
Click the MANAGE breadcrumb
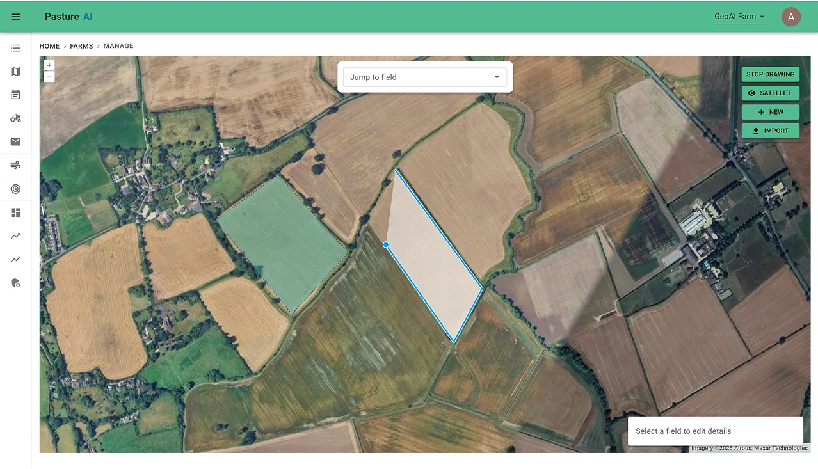(118, 46)
